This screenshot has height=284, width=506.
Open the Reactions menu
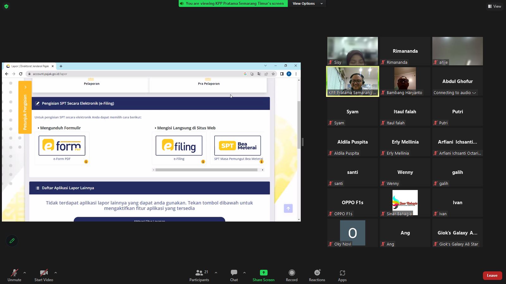click(x=317, y=273)
